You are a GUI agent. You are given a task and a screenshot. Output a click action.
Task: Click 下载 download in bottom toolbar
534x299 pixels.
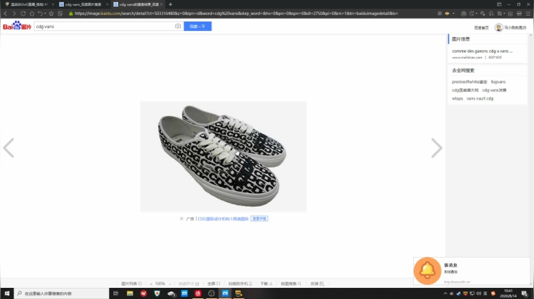(x=266, y=283)
